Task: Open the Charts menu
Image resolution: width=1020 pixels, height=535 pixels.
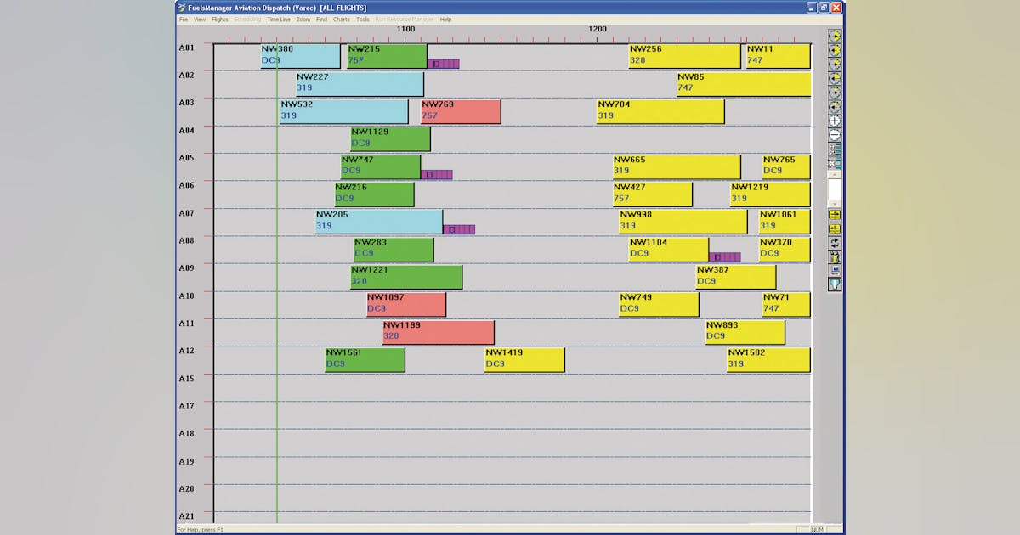Action: 341,19
